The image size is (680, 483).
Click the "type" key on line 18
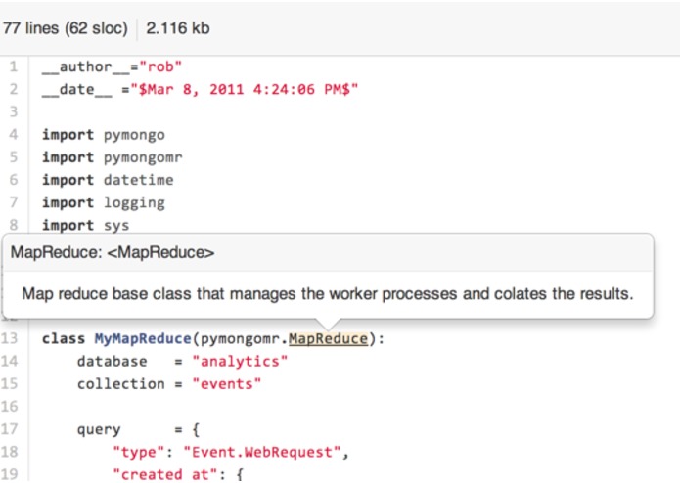(138, 453)
